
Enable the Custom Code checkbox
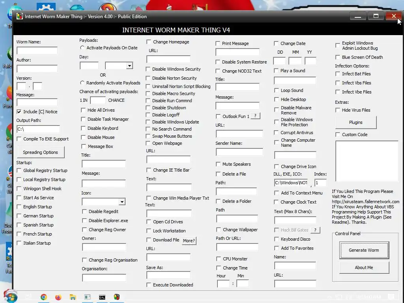(x=338, y=135)
